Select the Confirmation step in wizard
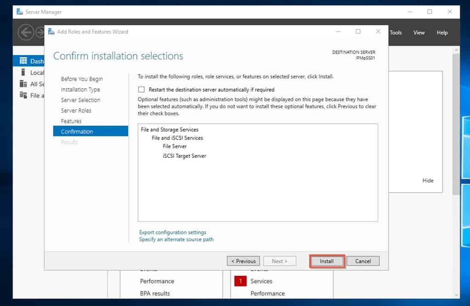The height and width of the screenshot is (306, 470). 90,131
